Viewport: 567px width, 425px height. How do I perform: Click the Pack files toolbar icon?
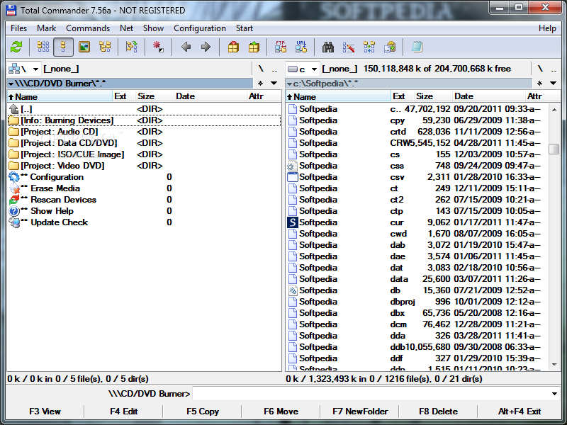coord(233,47)
